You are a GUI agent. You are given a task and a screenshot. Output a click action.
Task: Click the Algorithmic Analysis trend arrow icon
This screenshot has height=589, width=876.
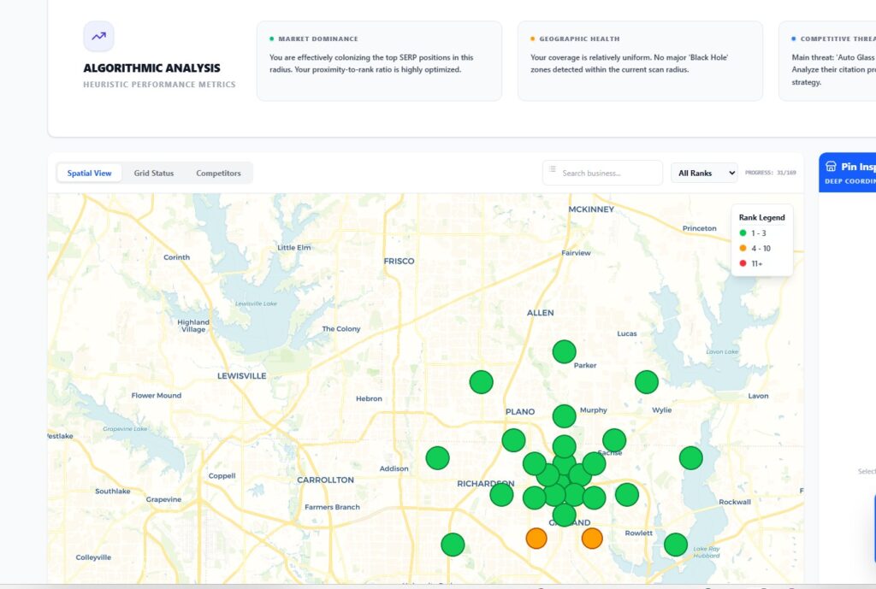[x=98, y=37]
